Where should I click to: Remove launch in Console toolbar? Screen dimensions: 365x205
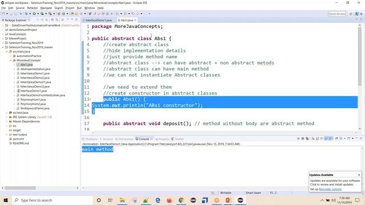pyautogui.click(x=303, y=138)
